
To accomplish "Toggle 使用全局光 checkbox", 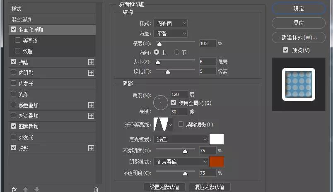I will (173, 103).
